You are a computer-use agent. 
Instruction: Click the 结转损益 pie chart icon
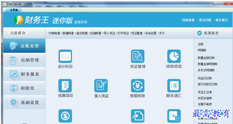point(174,56)
